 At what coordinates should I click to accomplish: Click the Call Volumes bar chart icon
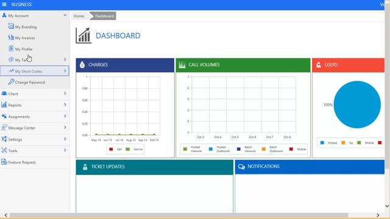[x=182, y=65]
